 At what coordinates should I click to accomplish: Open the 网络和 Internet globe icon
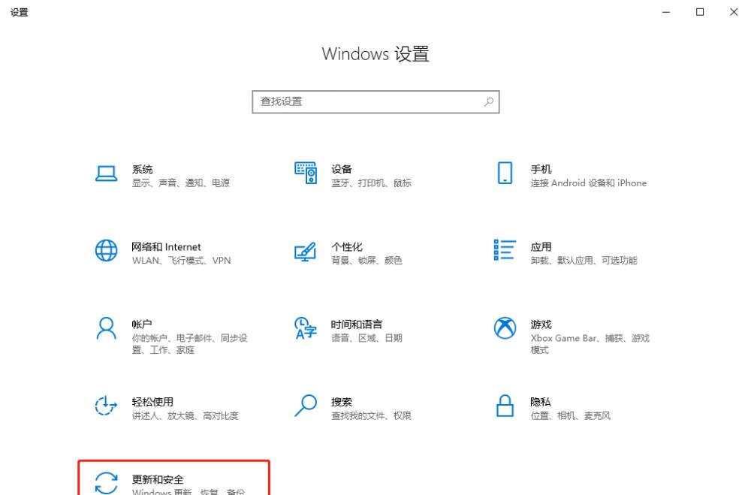tap(107, 251)
